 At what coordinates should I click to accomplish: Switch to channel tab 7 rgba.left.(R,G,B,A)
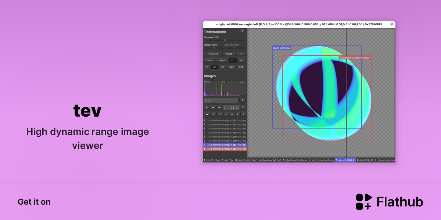[x=345, y=160]
